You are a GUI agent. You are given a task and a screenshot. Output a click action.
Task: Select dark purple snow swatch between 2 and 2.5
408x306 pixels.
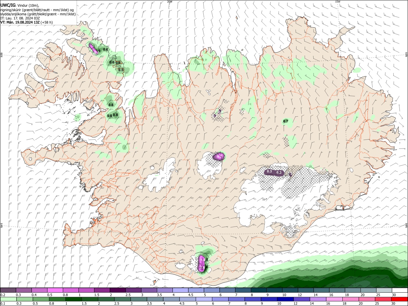[118, 290]
